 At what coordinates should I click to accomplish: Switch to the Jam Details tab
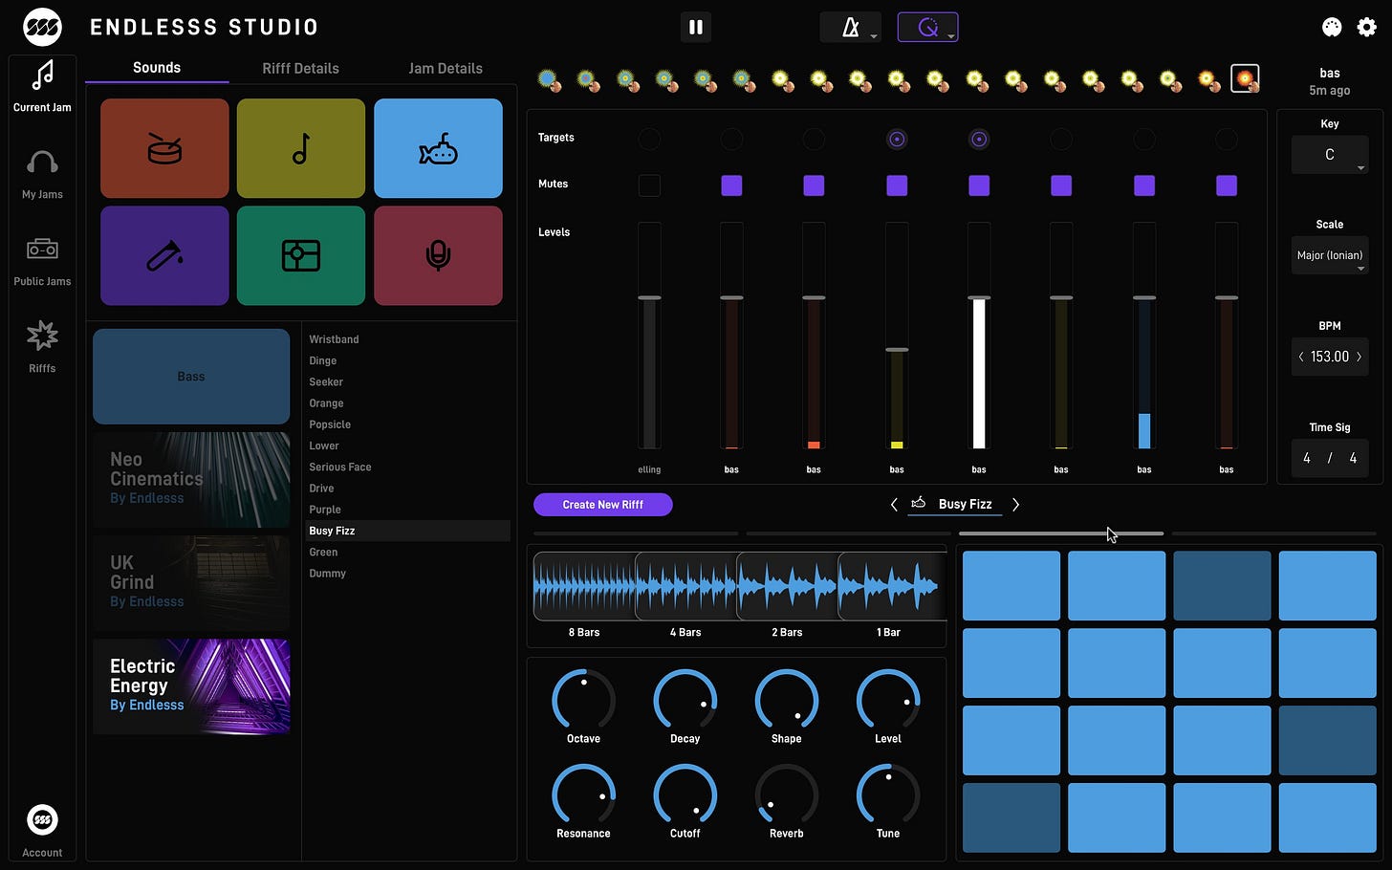(x=446, y=68)
